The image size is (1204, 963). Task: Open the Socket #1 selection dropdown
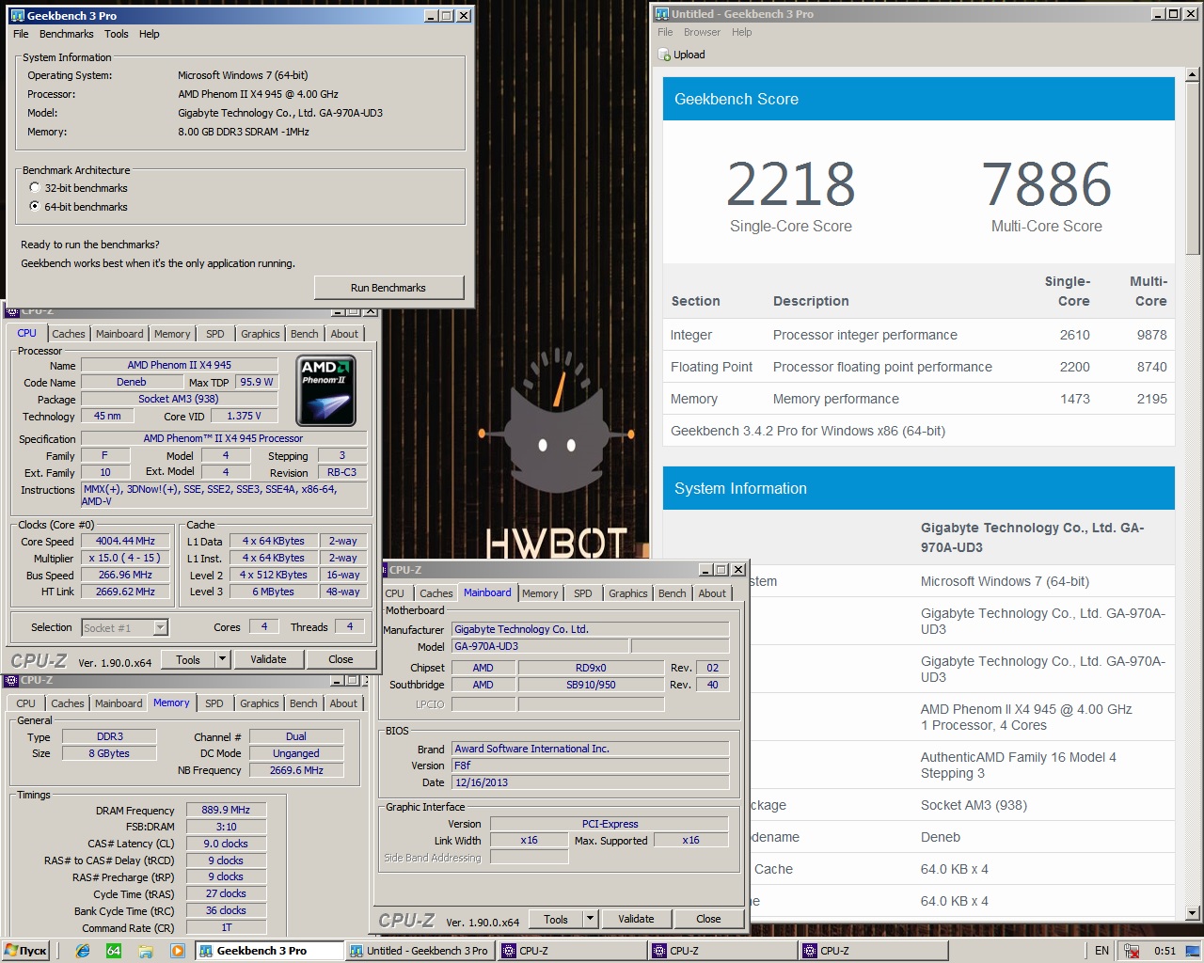160,627
